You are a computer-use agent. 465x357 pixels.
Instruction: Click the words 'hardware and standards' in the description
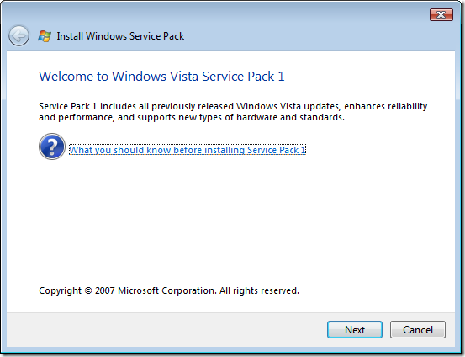[289, 117]
